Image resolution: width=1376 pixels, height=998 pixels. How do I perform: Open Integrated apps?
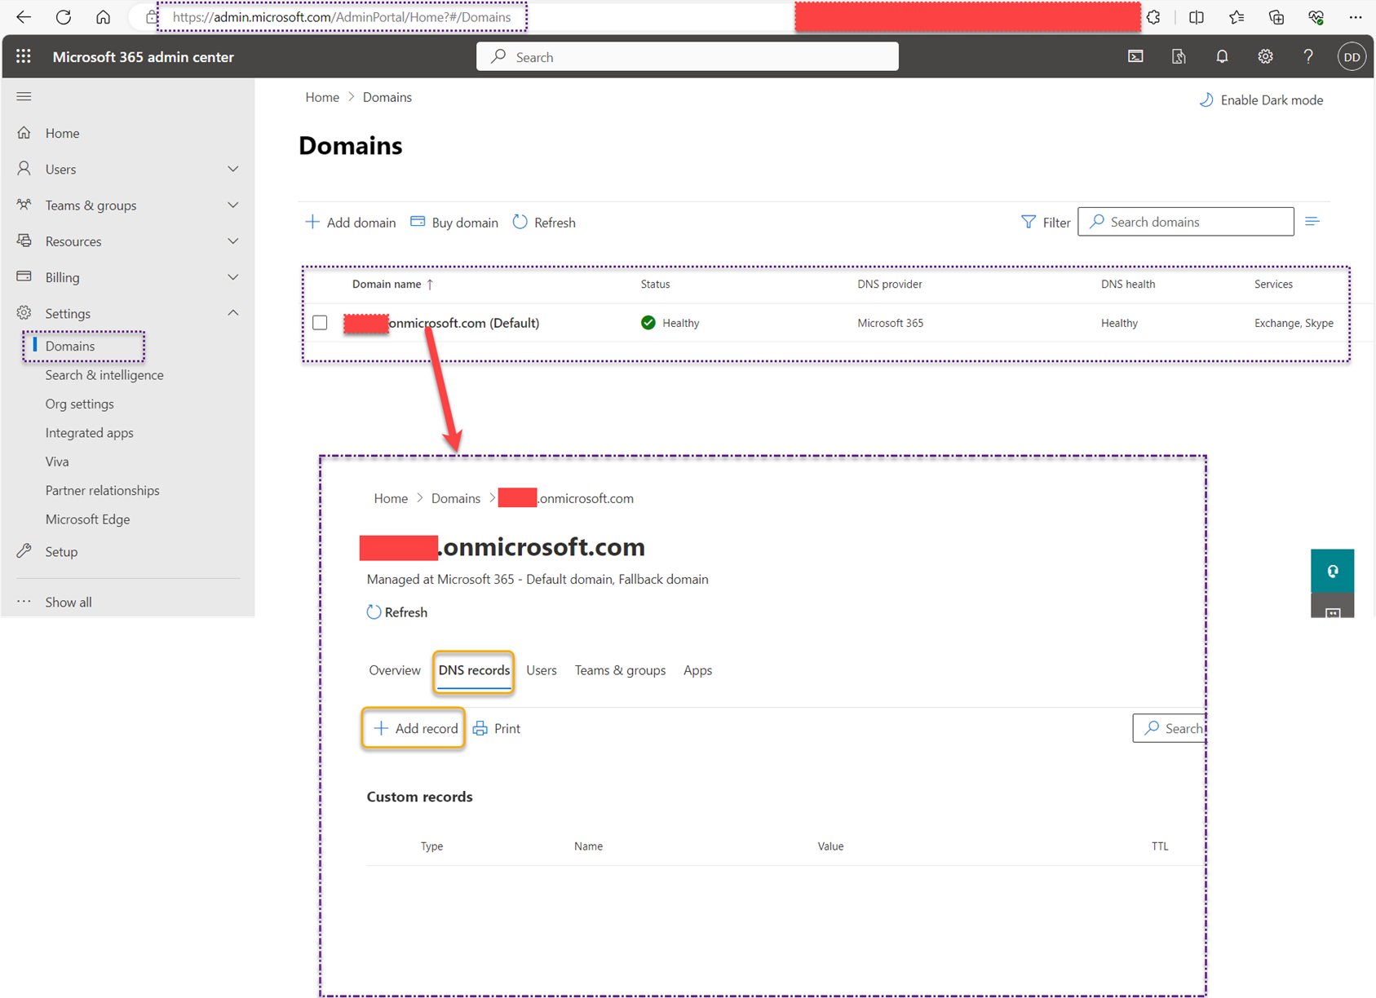tap(90, 433)
